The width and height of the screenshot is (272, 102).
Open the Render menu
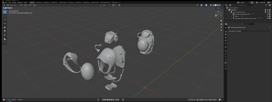14,3
